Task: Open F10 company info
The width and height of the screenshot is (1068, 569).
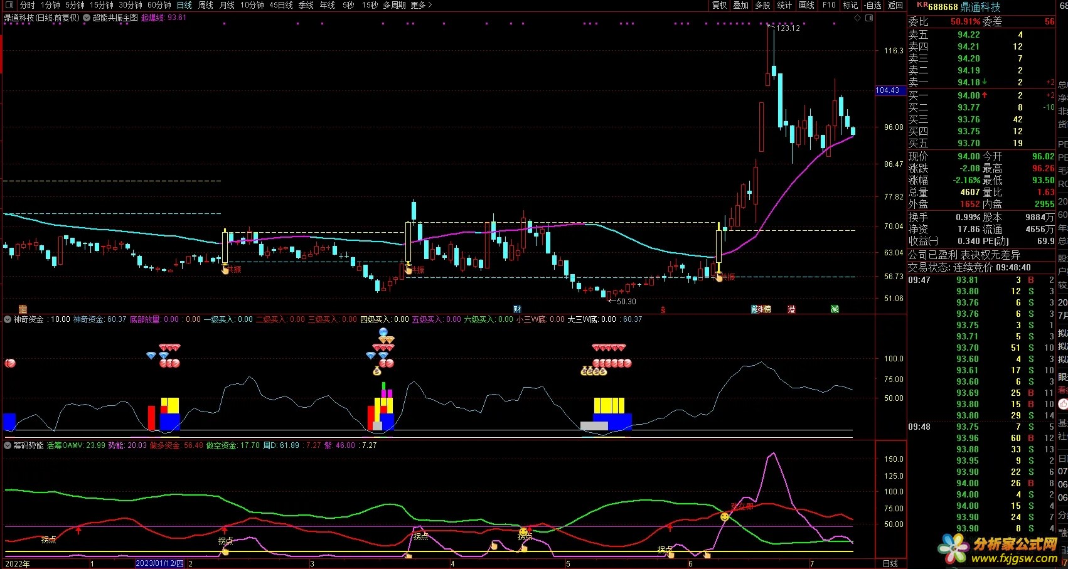Action: 829,5
